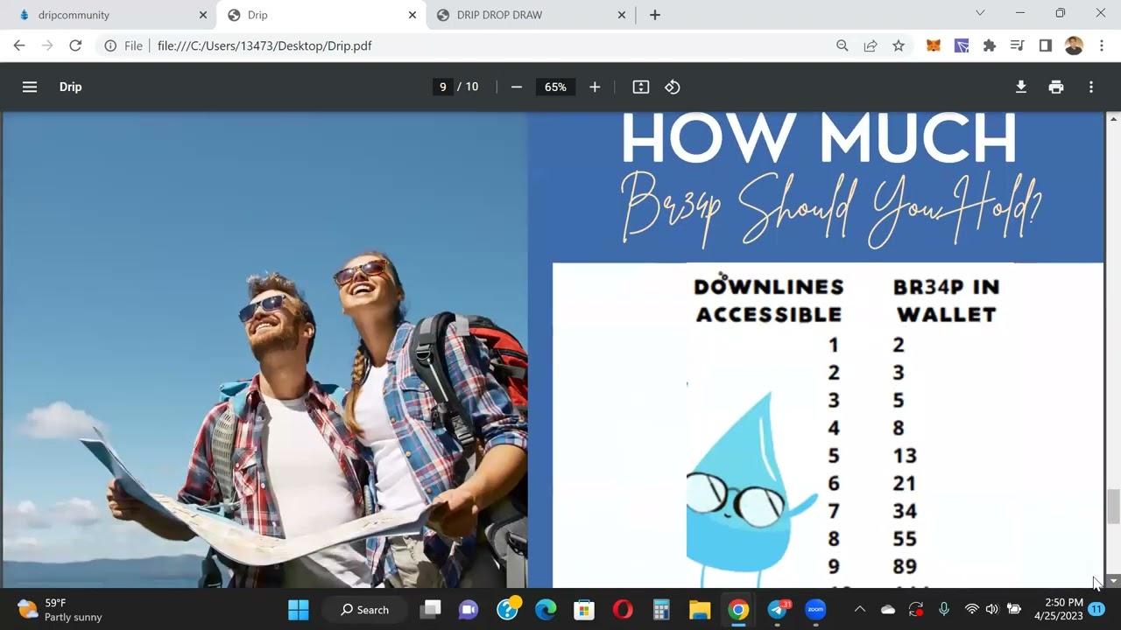Open File Explorer from the taskbar
The height and width of the screenshot is (630, 1121).
click(x=700, y=609)
